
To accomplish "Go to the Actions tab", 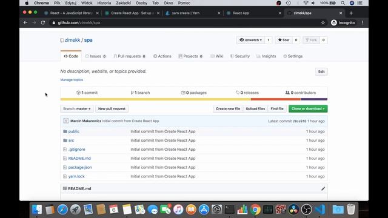I will point(162,56).
